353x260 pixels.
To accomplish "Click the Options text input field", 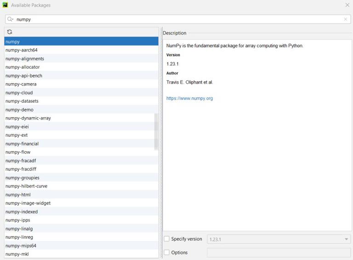I will (x=279, y=253).
